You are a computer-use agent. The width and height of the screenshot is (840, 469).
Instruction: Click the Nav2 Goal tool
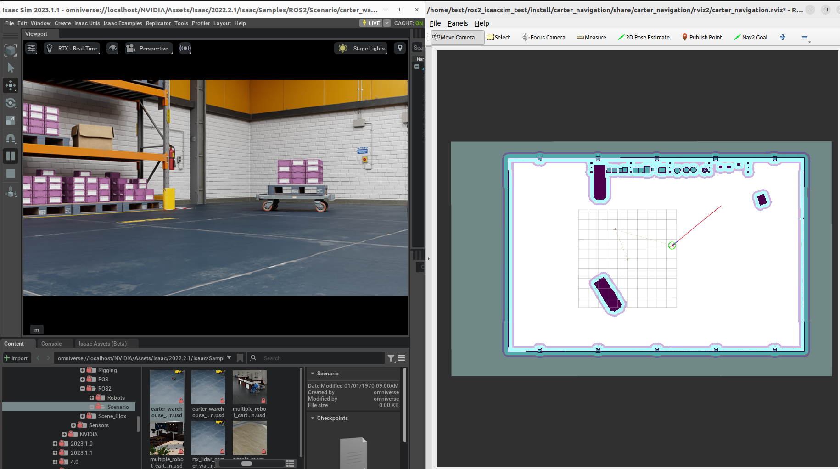click(750, 38)
